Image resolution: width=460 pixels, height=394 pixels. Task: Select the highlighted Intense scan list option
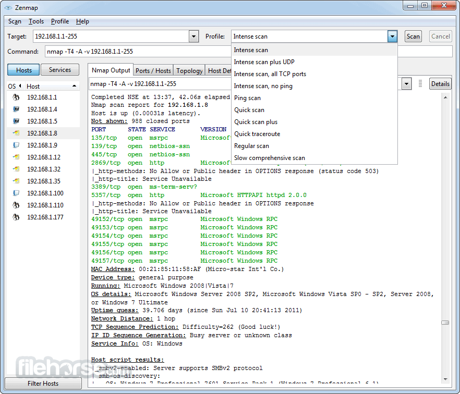[x=314, y=50]
